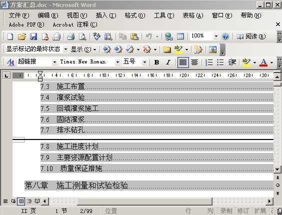Open the Research pane icon
The image size is (282, 215).
click(108, 36)
